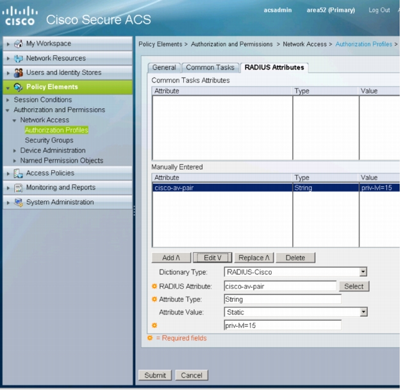
Task: Expand Monitoring and Reports section arrow
Action: pos(8,188)
